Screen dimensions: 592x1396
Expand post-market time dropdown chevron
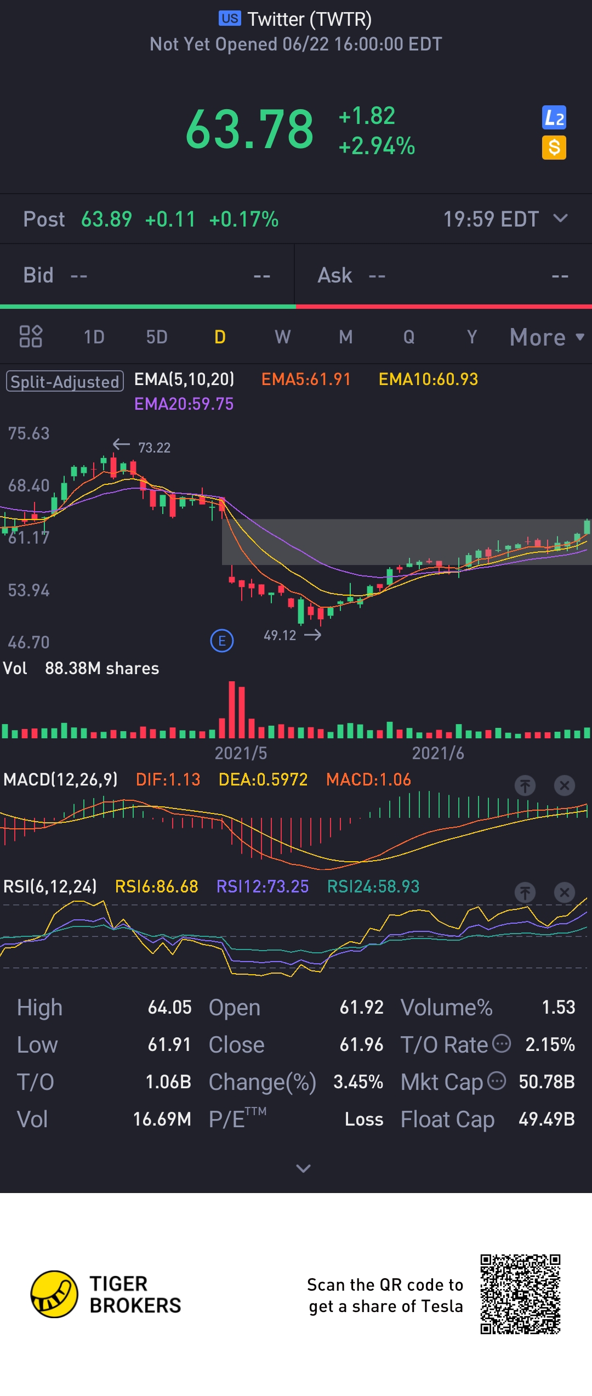pyautogui.click(x=560, y=218)
